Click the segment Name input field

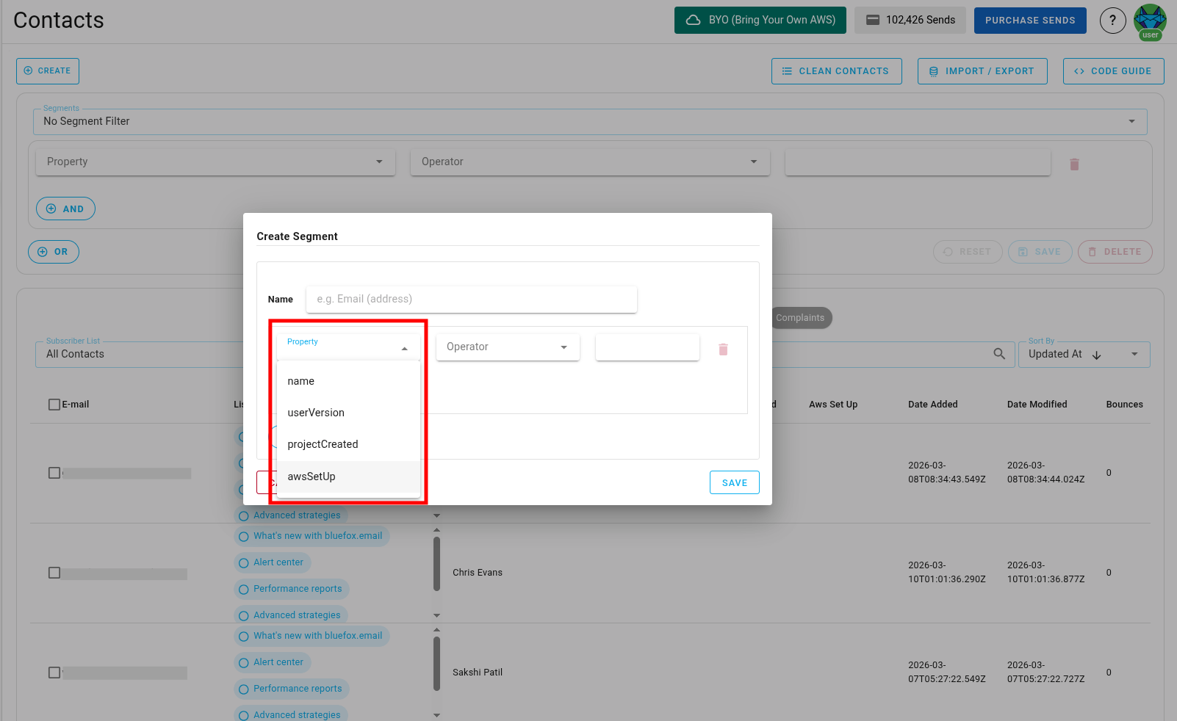pyautogui.click(x=471, y=299)
